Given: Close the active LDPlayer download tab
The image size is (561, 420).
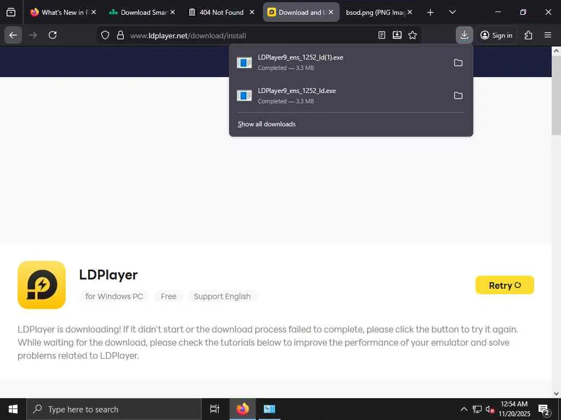Looking at the screenshot, I should click(331, 12).
